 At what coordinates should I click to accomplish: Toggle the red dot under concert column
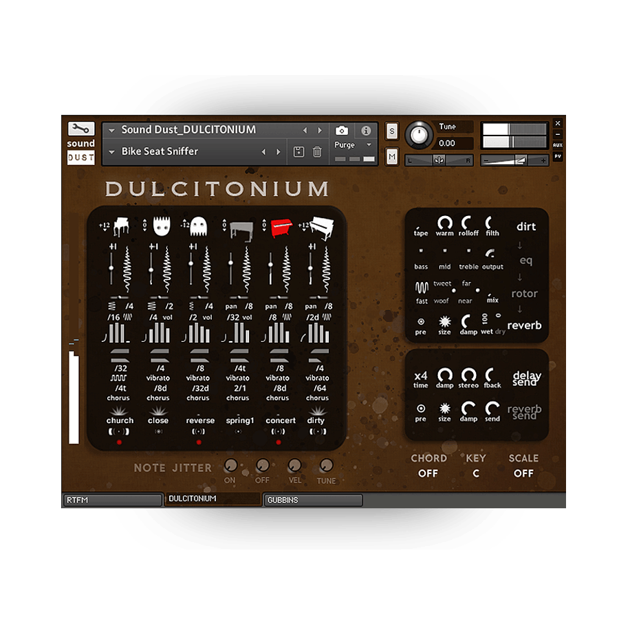(279, 442)
